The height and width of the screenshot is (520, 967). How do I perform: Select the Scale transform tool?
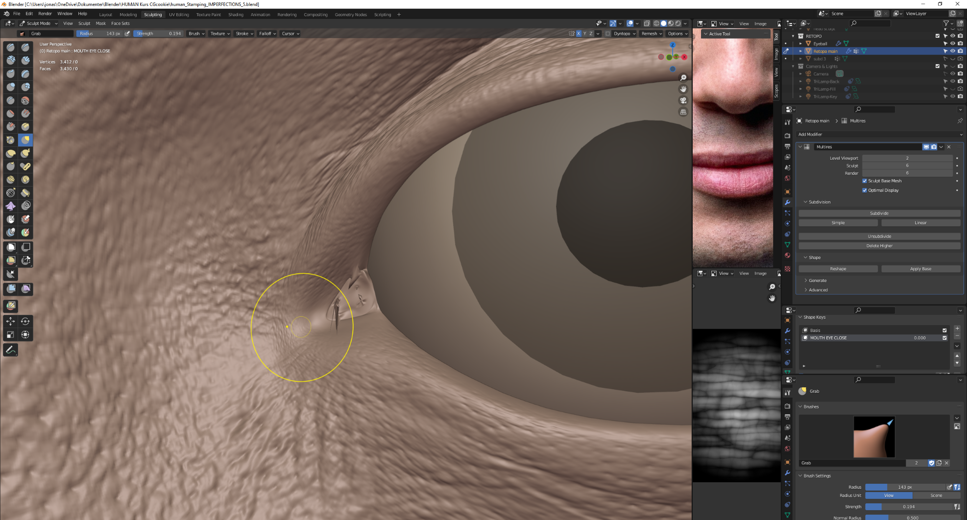coord(10,335)
